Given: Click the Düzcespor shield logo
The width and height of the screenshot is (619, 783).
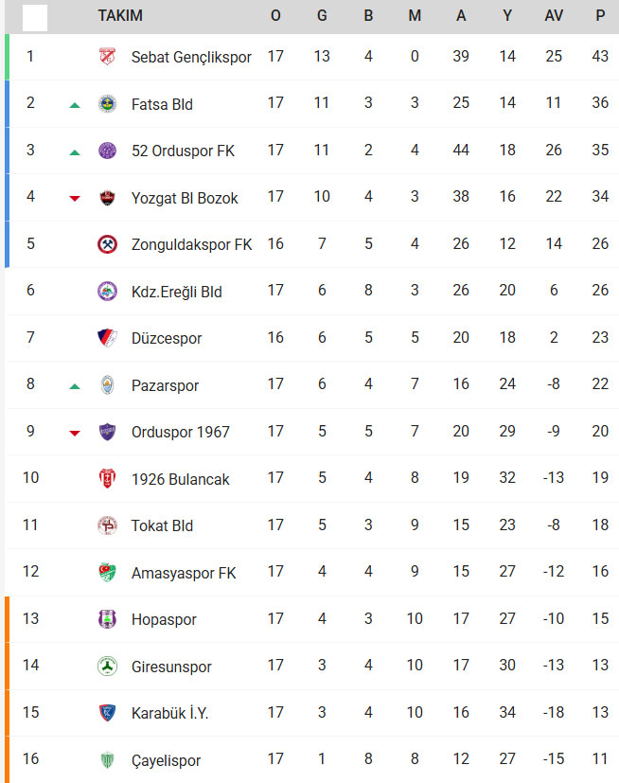Looking at the screenshot, I should [107, 338].
